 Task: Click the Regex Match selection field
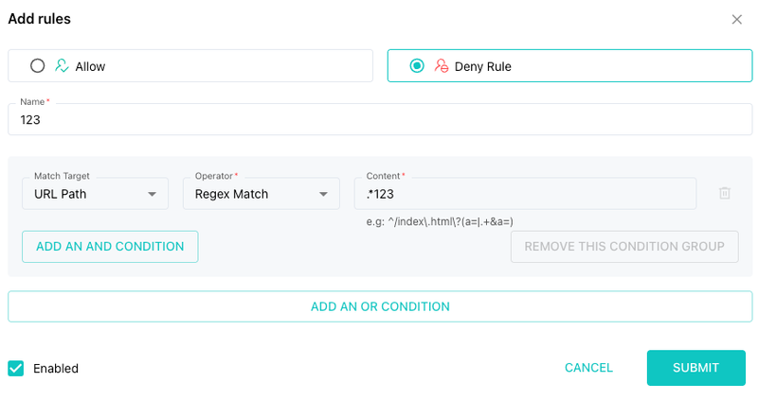click(x=262, y=194)
